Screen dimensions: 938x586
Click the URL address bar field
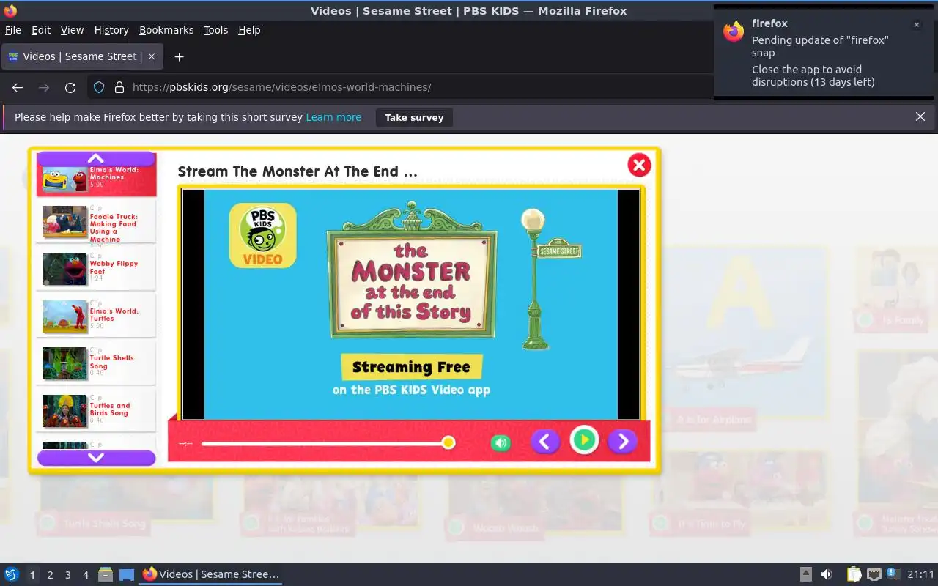(x=418, y=87)
